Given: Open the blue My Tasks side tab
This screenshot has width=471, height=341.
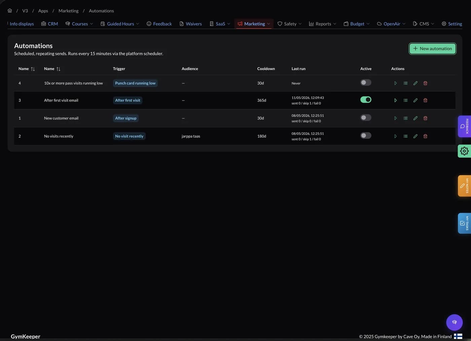Looking at the screenshot, I should click(x=465, y=223).
